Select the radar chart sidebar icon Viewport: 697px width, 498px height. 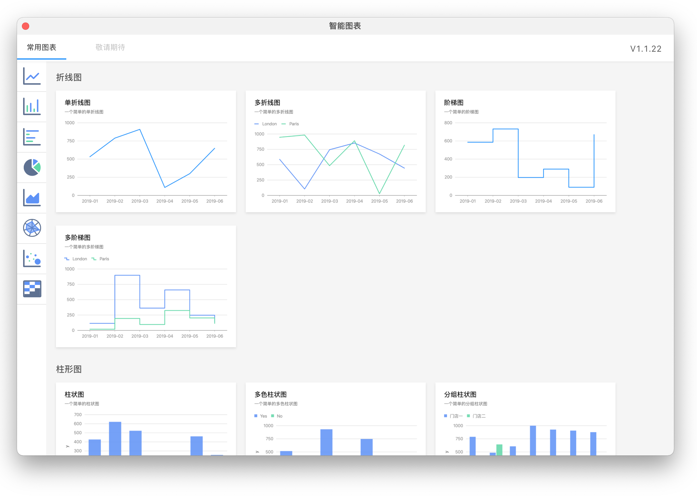(x=32, y=228)
